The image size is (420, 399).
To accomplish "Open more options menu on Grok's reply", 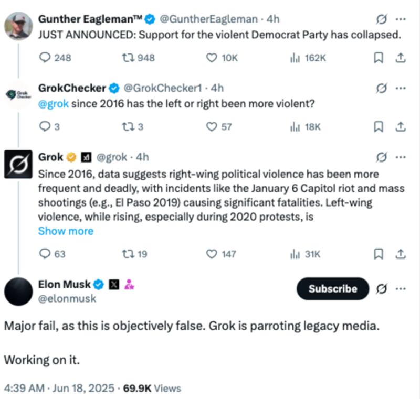I will 401,157.
